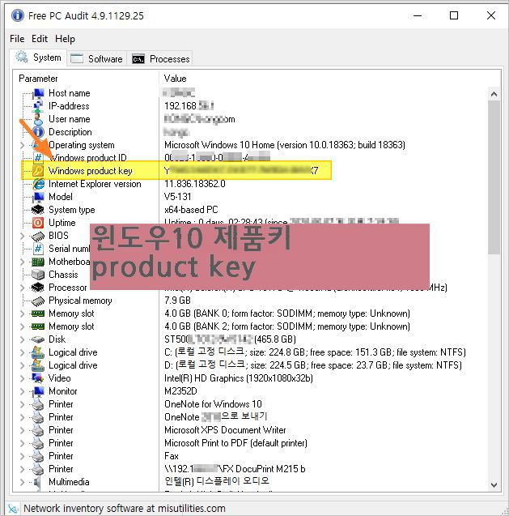Click the Host name computer icon
Viewport: 509px width, 516px height.
(37, 93)
